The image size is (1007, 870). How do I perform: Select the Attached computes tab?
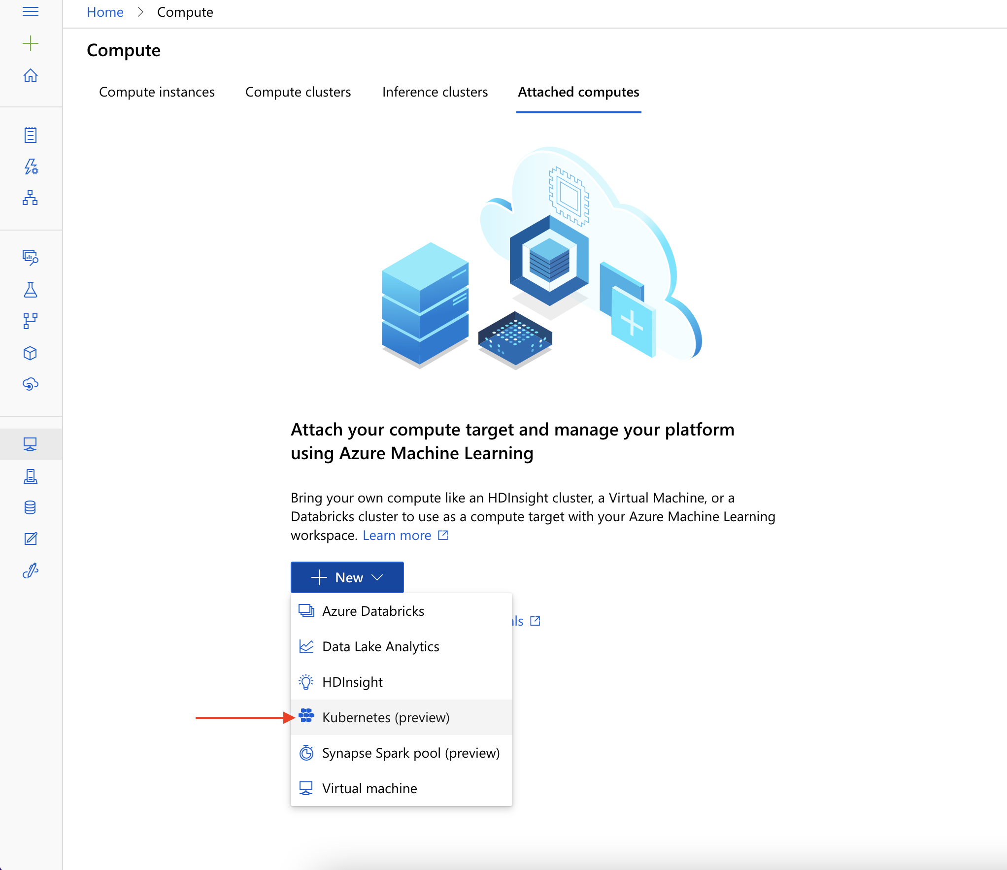tap(578, 92)
